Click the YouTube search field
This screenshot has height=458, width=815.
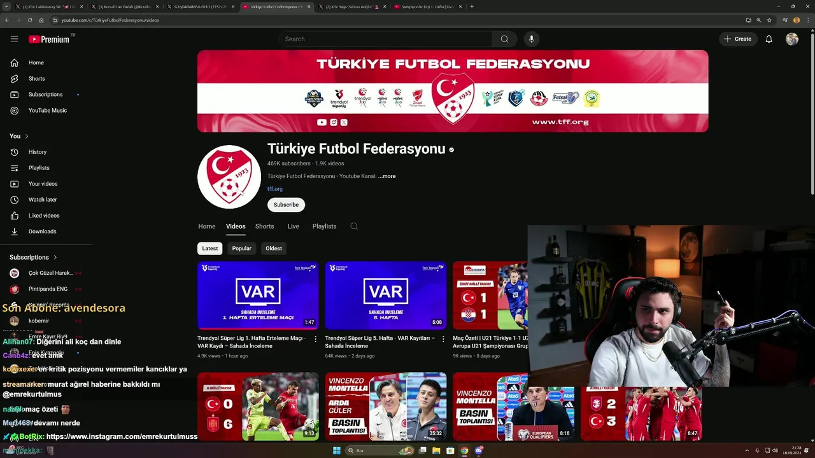pos(385,39)
